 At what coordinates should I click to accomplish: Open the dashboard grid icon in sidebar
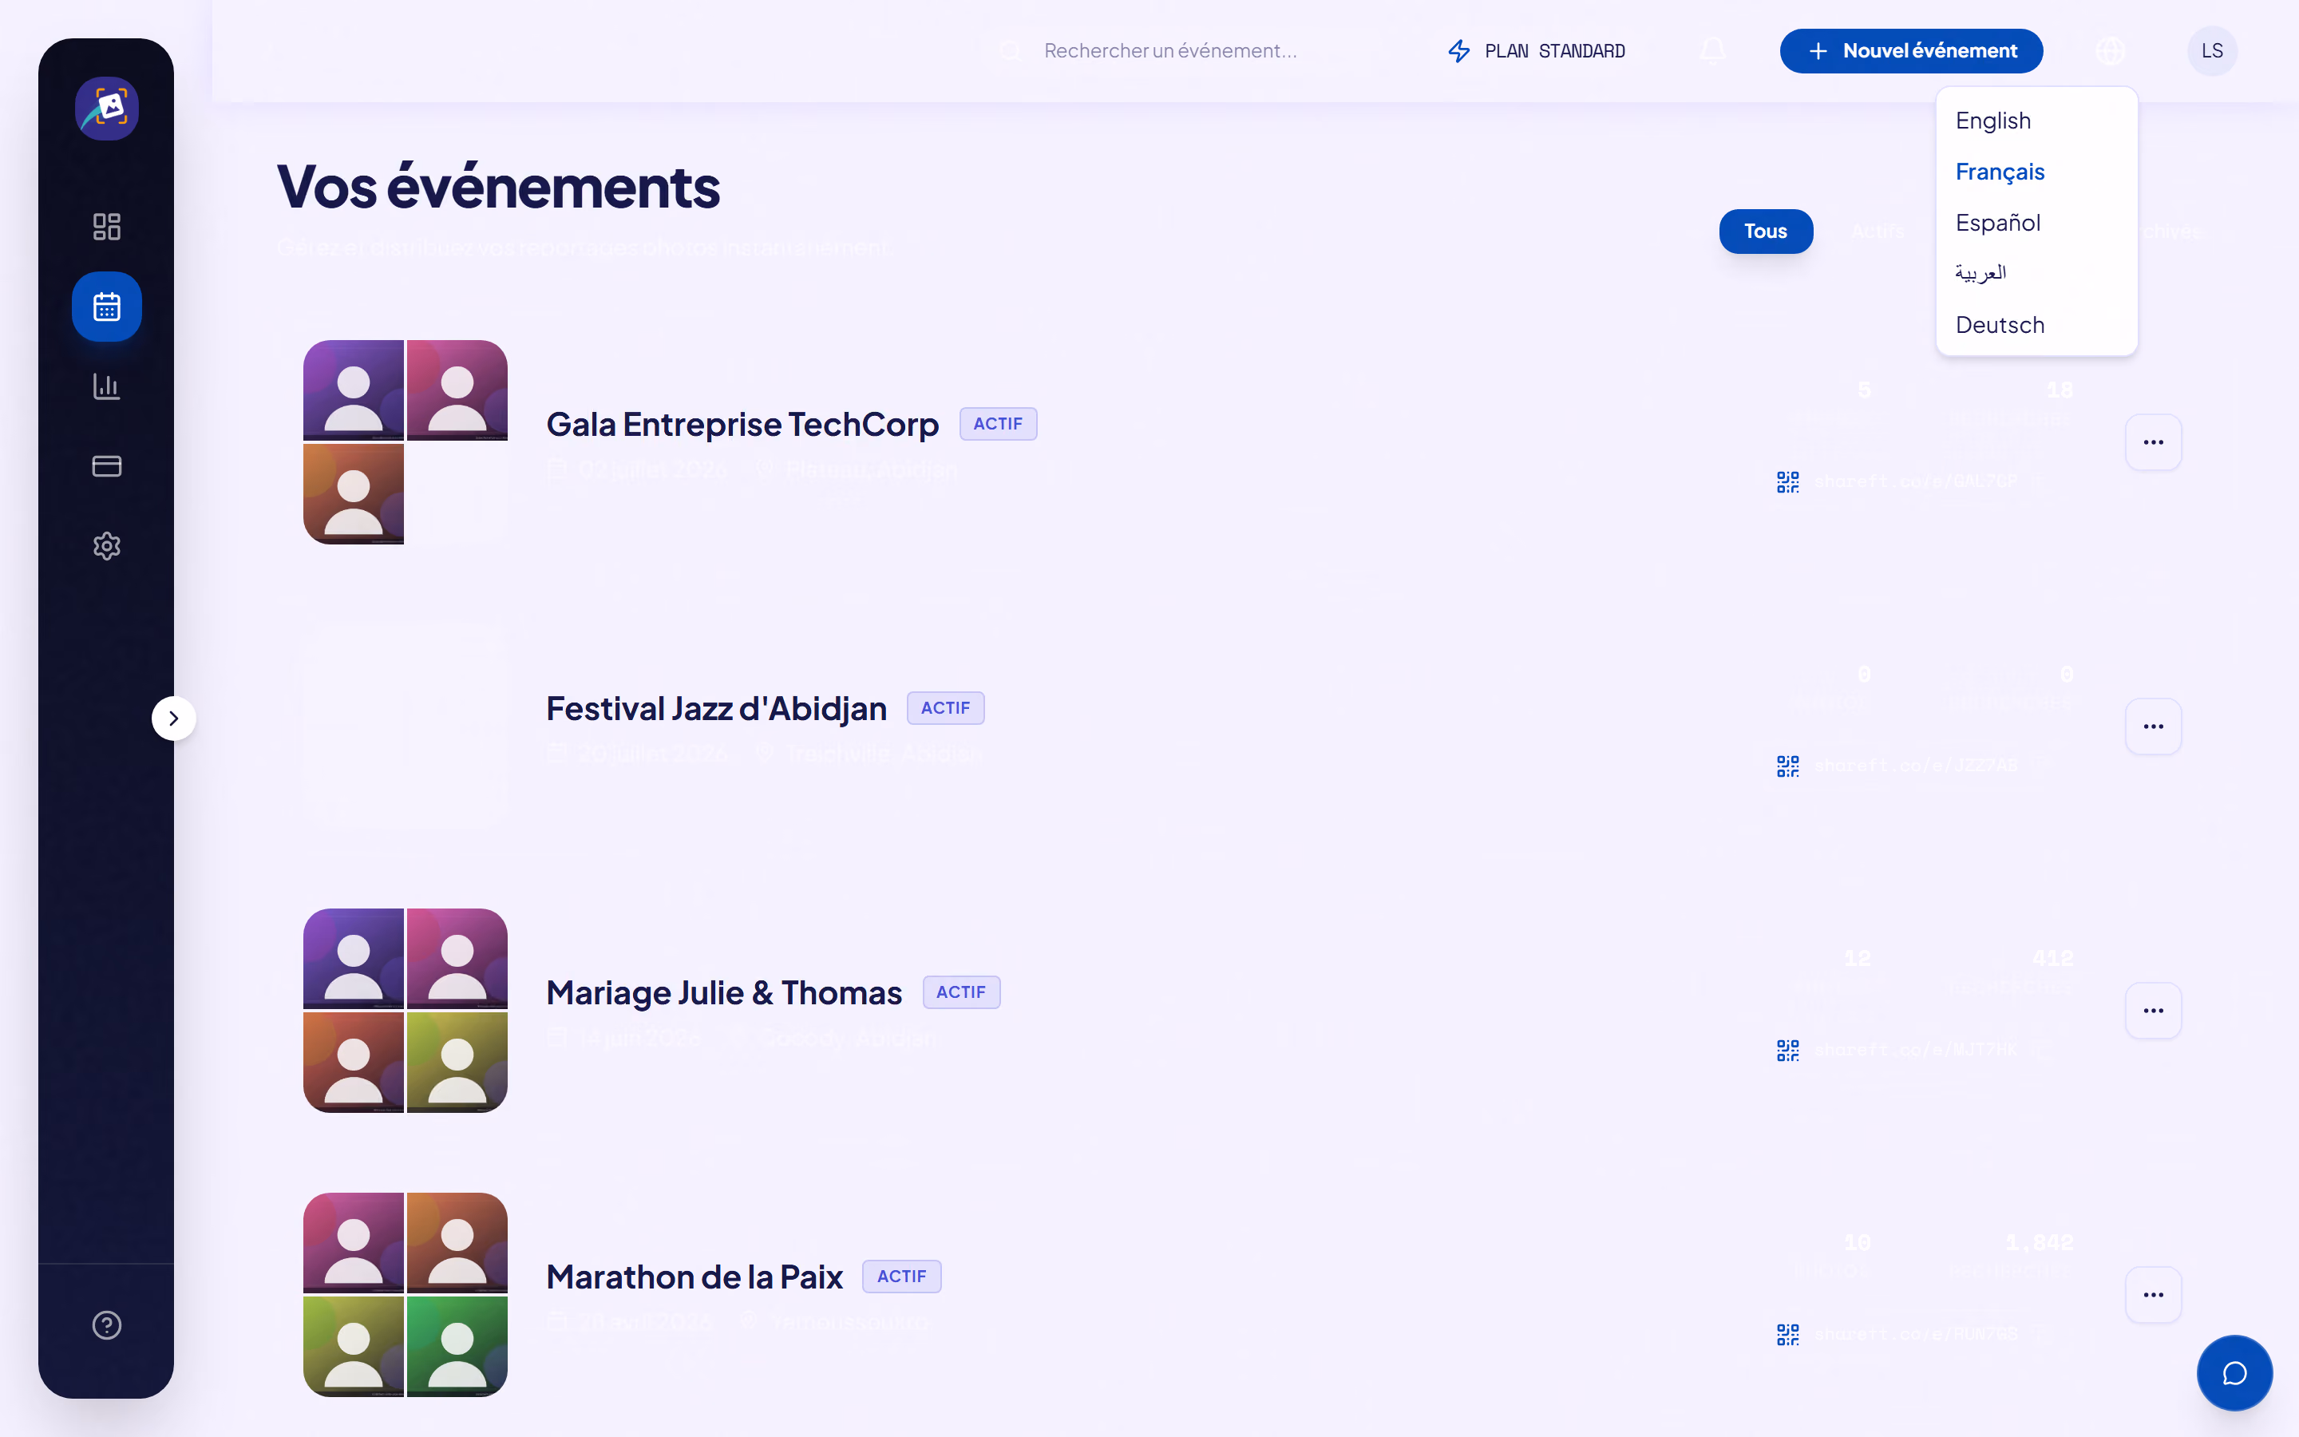tap(106, 226)
